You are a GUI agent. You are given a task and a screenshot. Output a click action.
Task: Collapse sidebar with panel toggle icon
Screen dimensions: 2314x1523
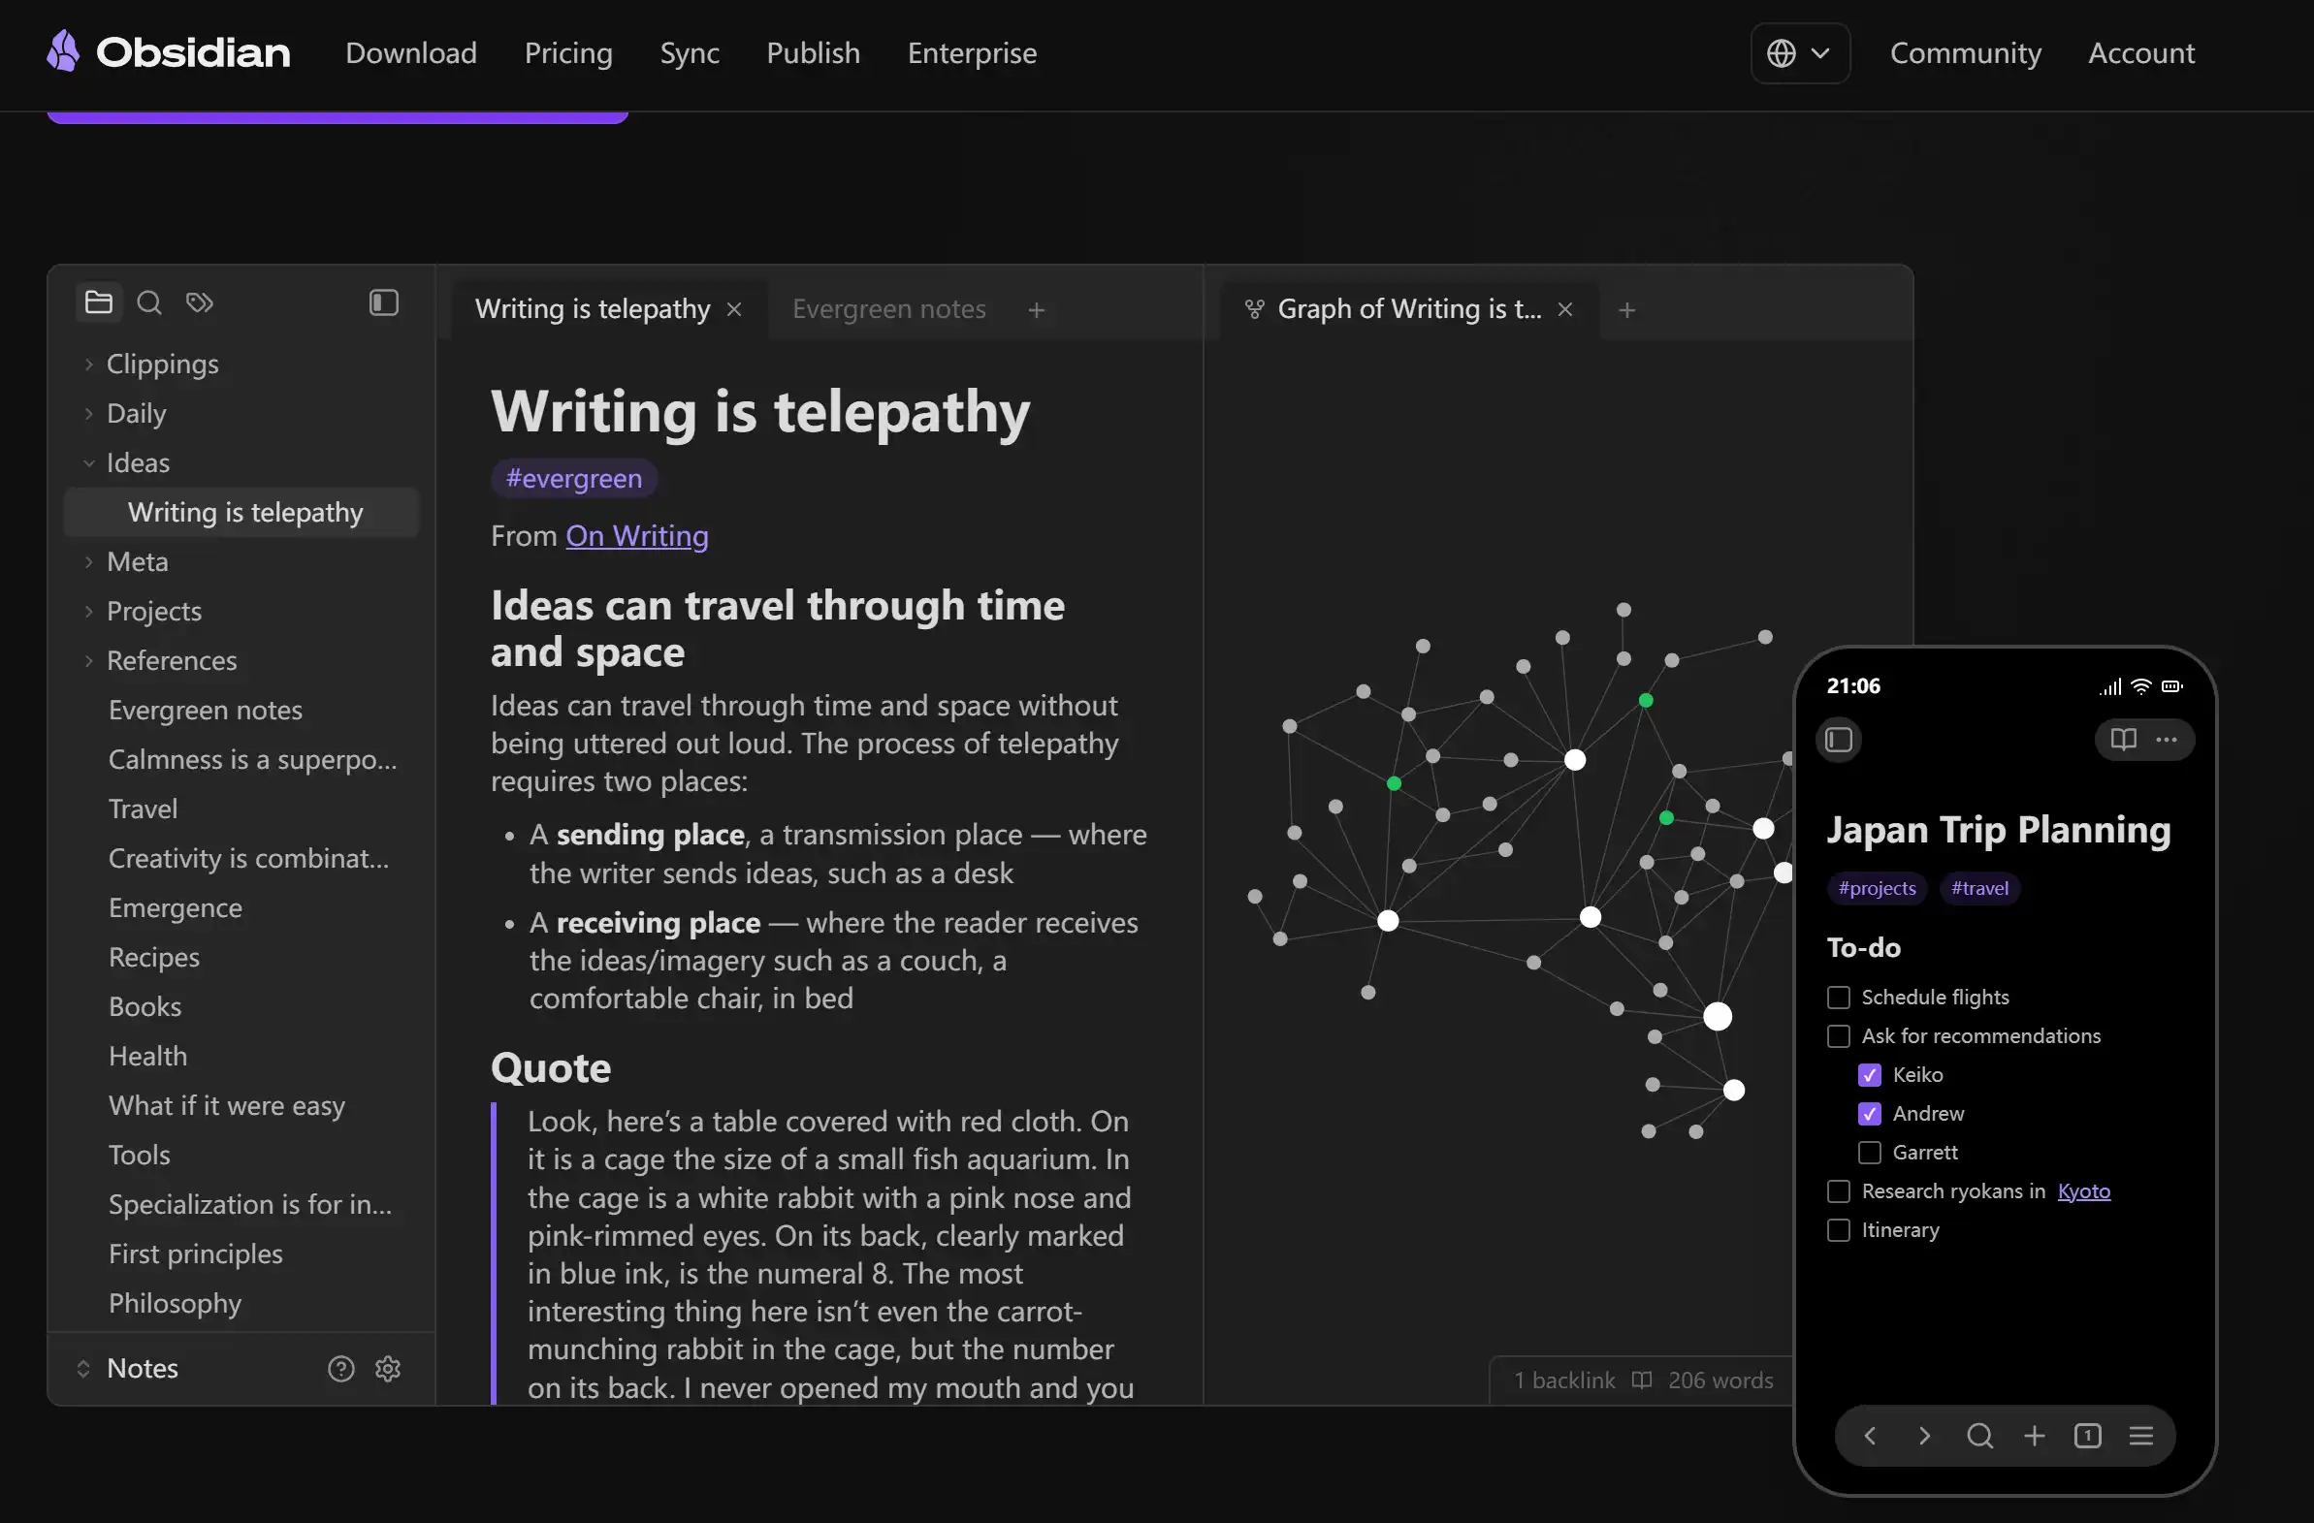(x=384, y=302)
